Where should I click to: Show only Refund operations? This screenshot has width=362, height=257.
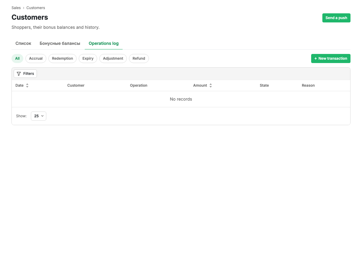[139, 58]
